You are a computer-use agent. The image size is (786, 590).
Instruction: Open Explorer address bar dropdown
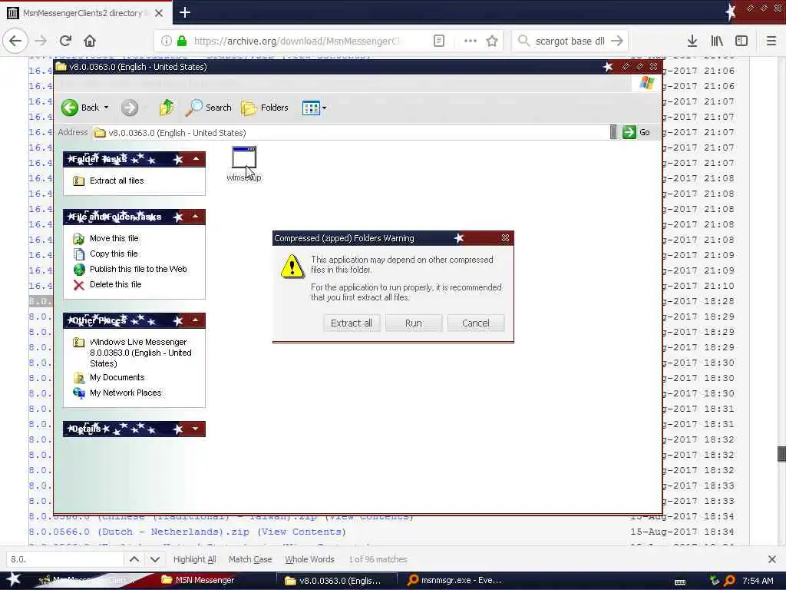613,132
